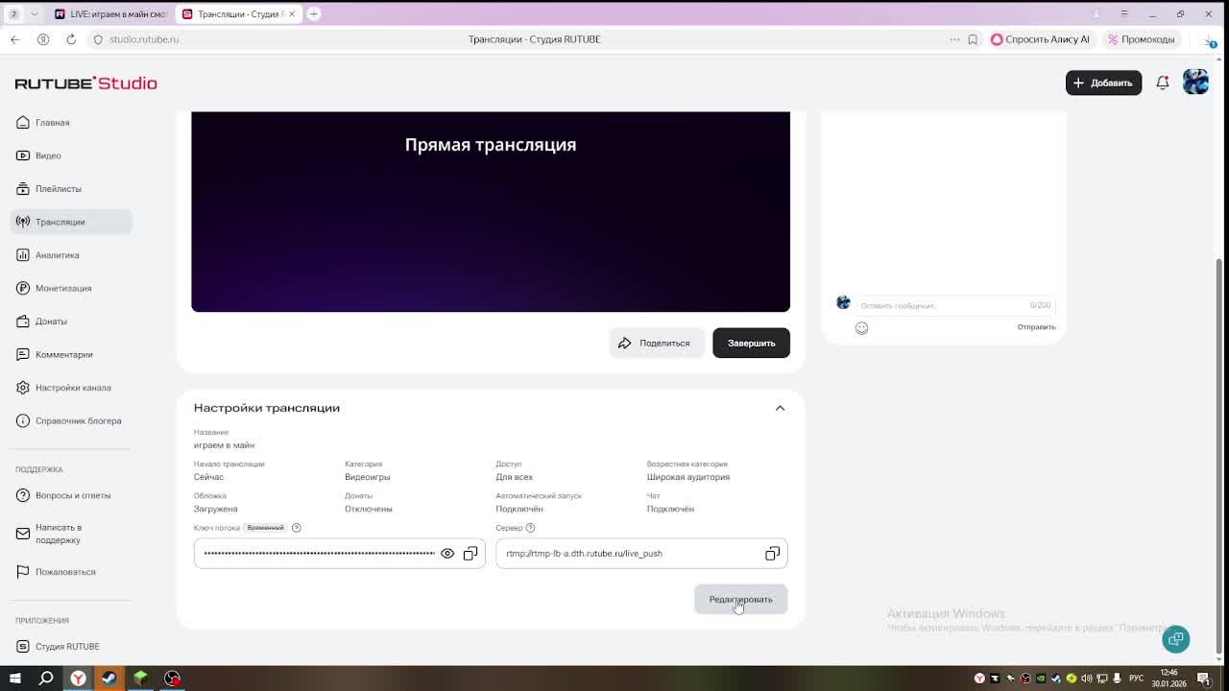Click Спросить Алису AI button
The width and height of the screenshot is (1229, 691).
coord(1040,39)
